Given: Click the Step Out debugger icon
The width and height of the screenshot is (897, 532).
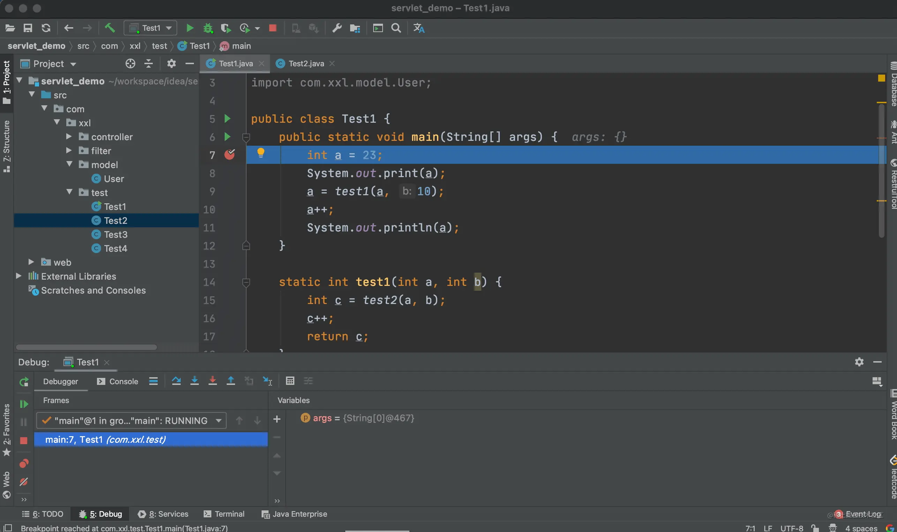Looking at the screenshot, I should click(x=231, y=381).
